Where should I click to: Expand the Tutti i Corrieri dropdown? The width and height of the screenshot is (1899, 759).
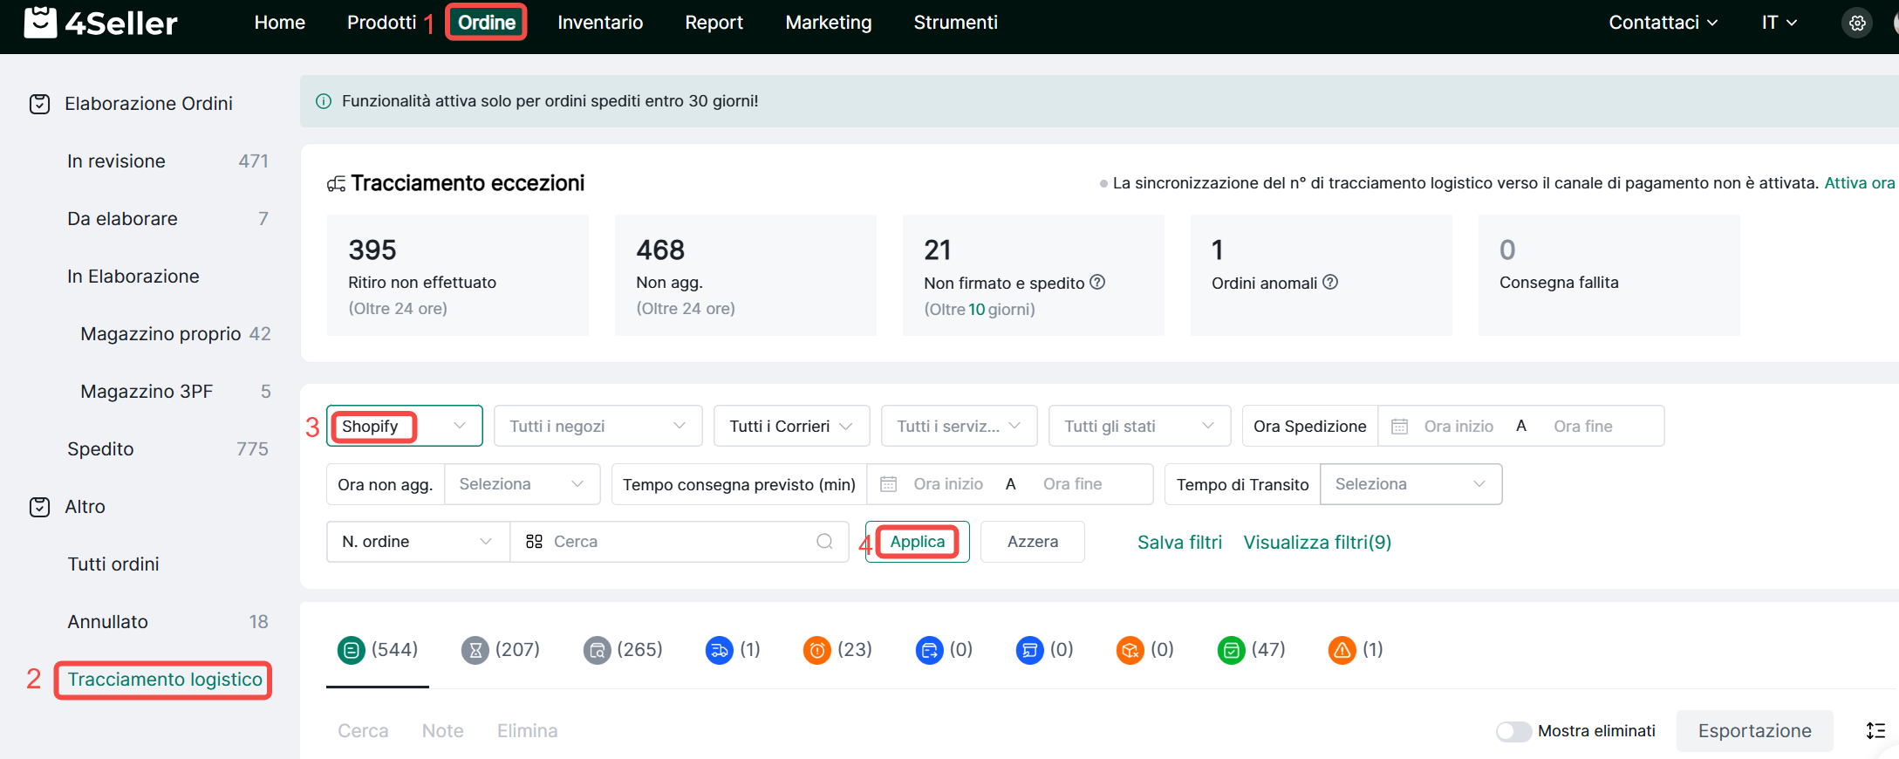[x=790, y=427]
